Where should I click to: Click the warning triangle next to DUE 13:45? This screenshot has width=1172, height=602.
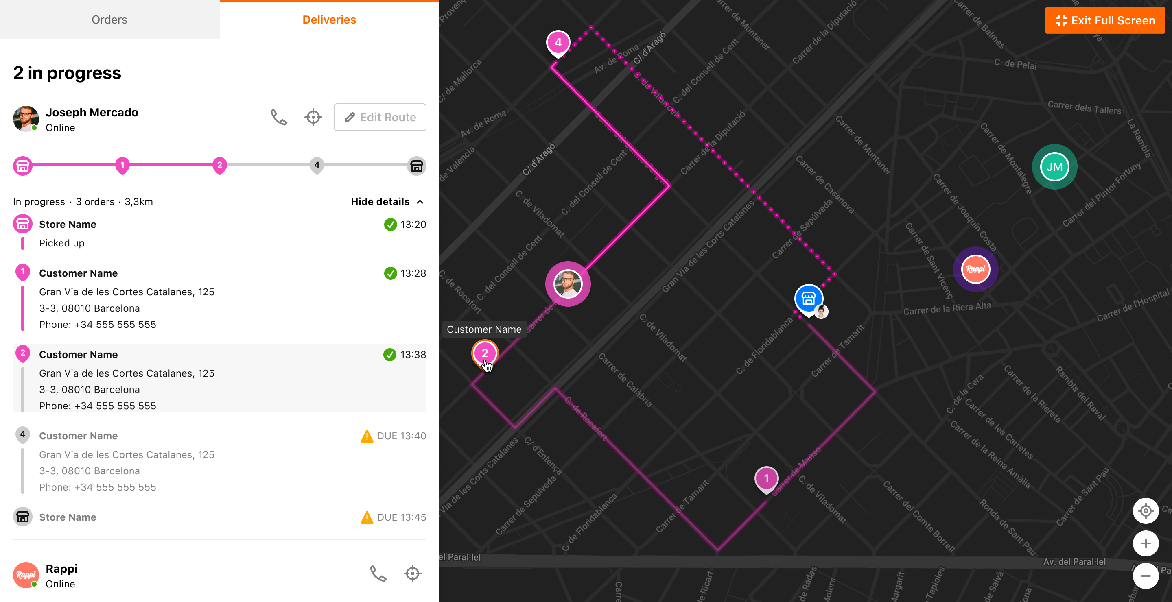367,517
